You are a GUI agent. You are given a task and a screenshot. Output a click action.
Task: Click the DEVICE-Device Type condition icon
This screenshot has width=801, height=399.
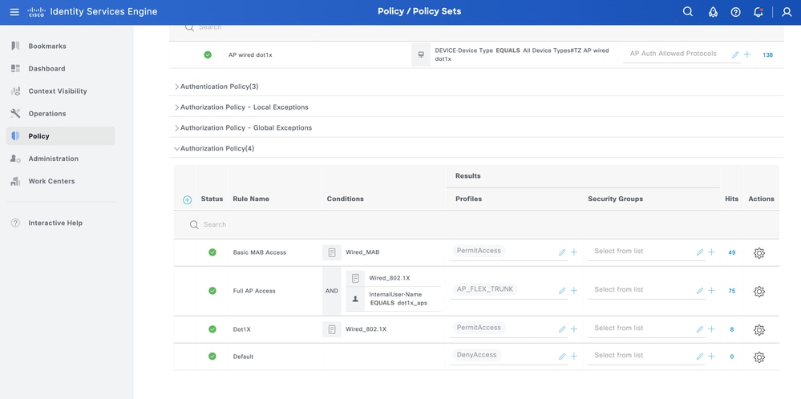(421, 54)
